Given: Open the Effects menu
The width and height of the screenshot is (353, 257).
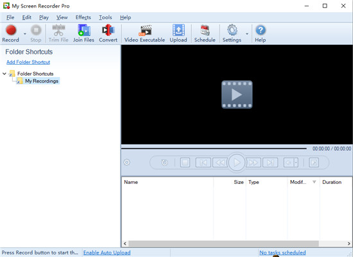Looking at the screenshot, I should (83, 17).
